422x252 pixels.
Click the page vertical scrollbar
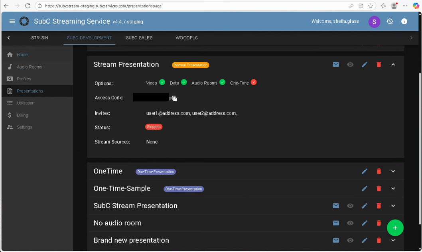coord(419,148)
